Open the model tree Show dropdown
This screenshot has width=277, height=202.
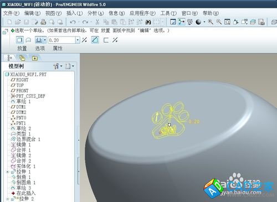(58, 66)
